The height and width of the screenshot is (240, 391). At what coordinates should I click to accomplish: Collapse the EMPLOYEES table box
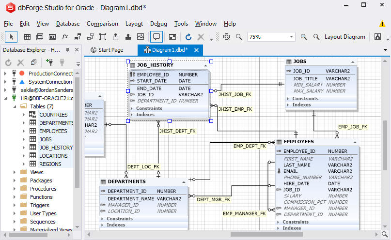click(x=355, y=142)
